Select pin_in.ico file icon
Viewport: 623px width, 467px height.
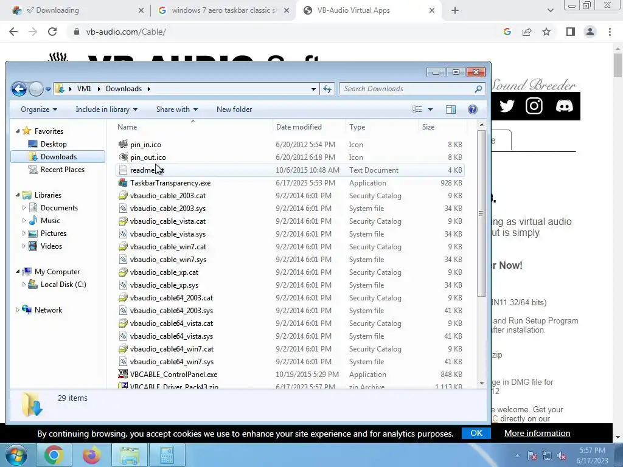coord(123,144)
